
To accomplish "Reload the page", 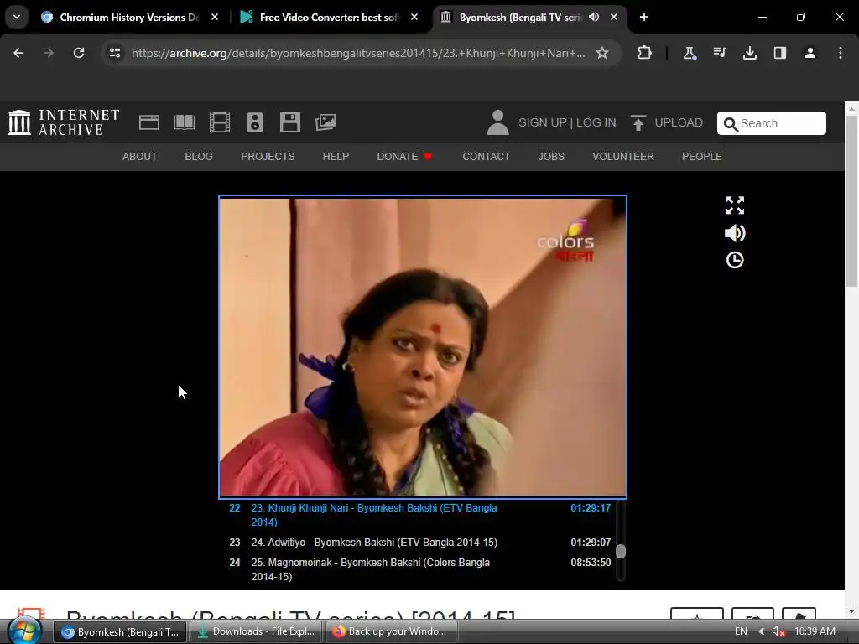I will click(x=79, y=53).
